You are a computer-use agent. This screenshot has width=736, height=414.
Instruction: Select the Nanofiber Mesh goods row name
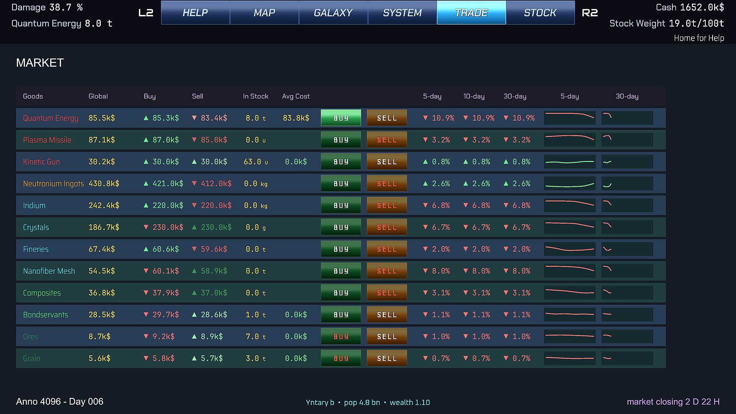49,271
